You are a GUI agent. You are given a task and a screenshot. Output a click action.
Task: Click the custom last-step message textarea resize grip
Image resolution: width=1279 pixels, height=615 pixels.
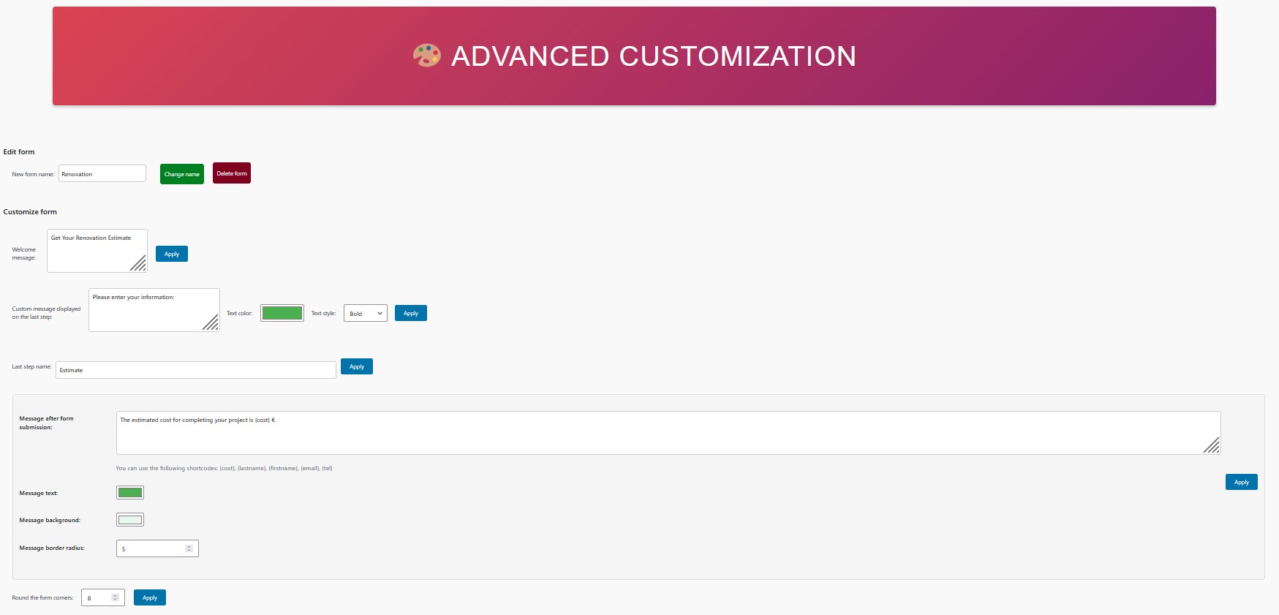[x=211, y=322]
